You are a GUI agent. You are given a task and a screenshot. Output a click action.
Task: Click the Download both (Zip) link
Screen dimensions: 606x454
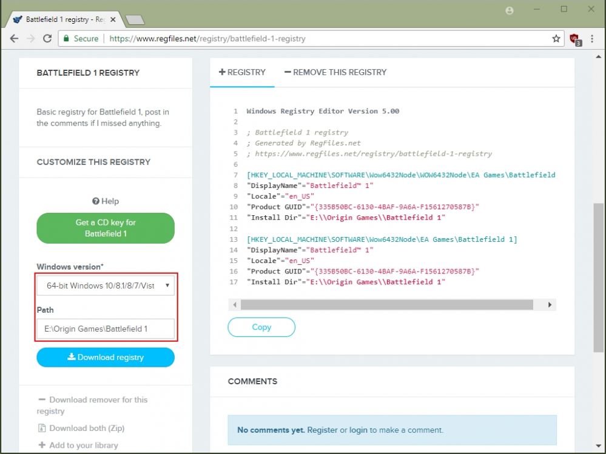pos(86,428)
